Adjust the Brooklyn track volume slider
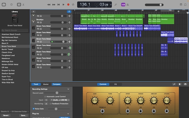This screenshot has height=118, width=189. point(58,22)
